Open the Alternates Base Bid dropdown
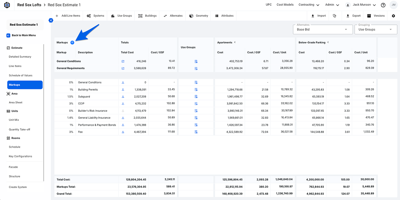The height and width of the screenshot is (200, 400). coord(322,29)
